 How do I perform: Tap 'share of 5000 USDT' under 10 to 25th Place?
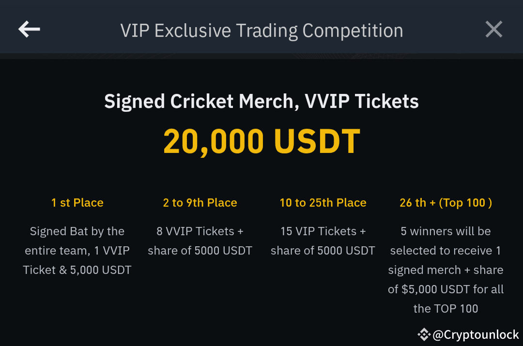[323, 251]
